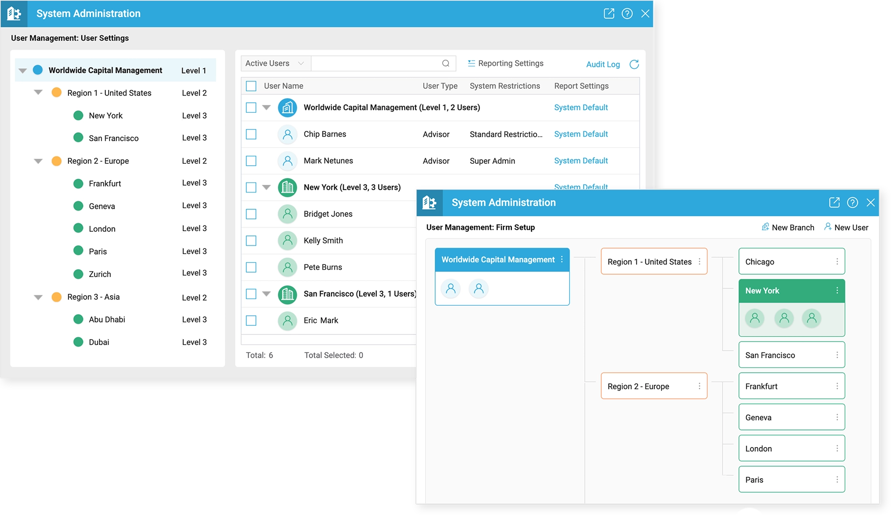
Task: Open pop-out icon in Firm Setup window
Action: pyautogui.click(x=834, y=203)
